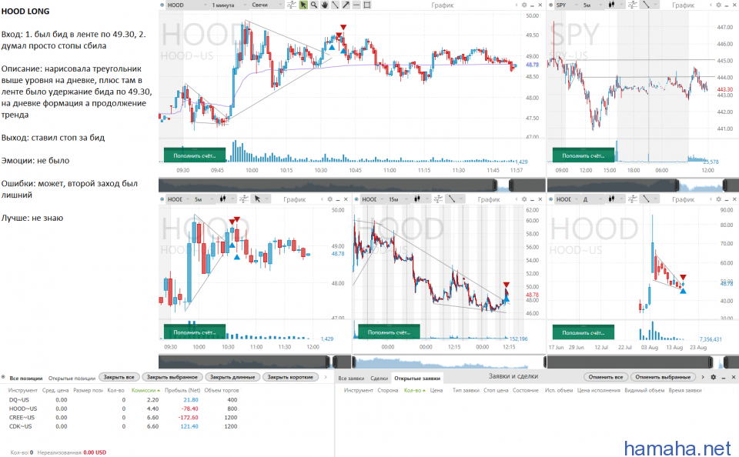The width and height of the screenshot is (739, 457).
Task: Open candlestick type dropdown in SPY chart
Action: click(616, 5)
